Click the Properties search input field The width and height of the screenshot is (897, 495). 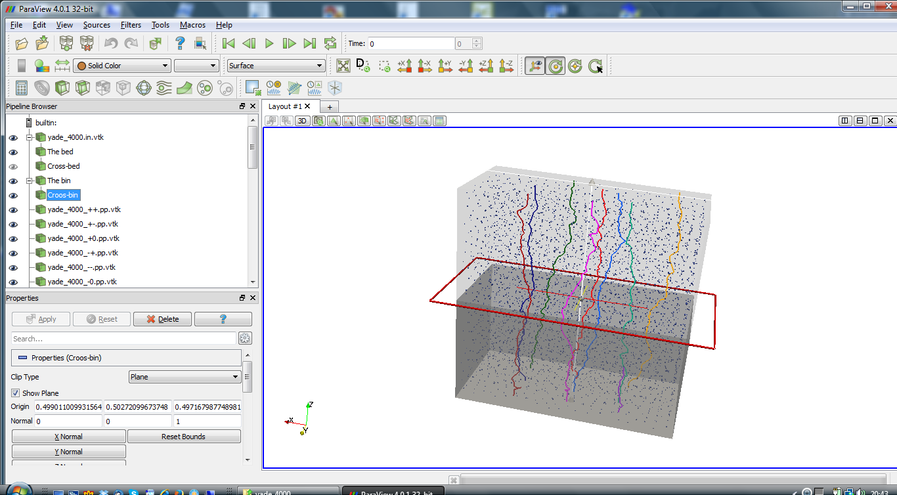coord(123,339)
